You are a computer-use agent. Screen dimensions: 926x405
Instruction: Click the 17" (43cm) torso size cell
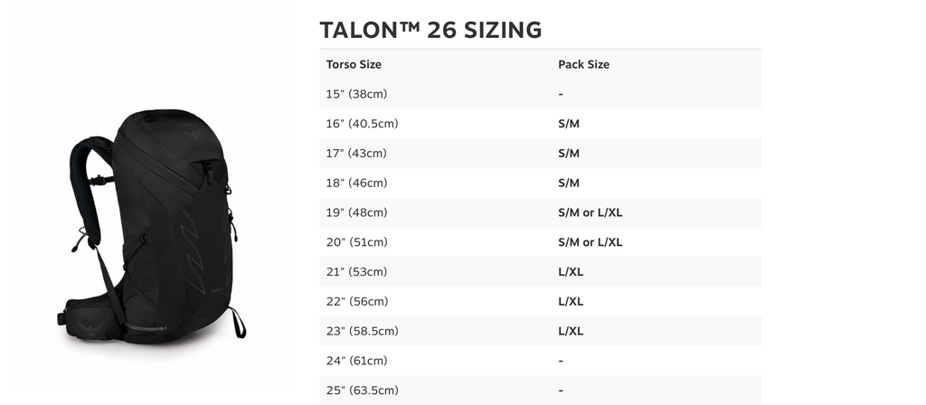(356, 154)
